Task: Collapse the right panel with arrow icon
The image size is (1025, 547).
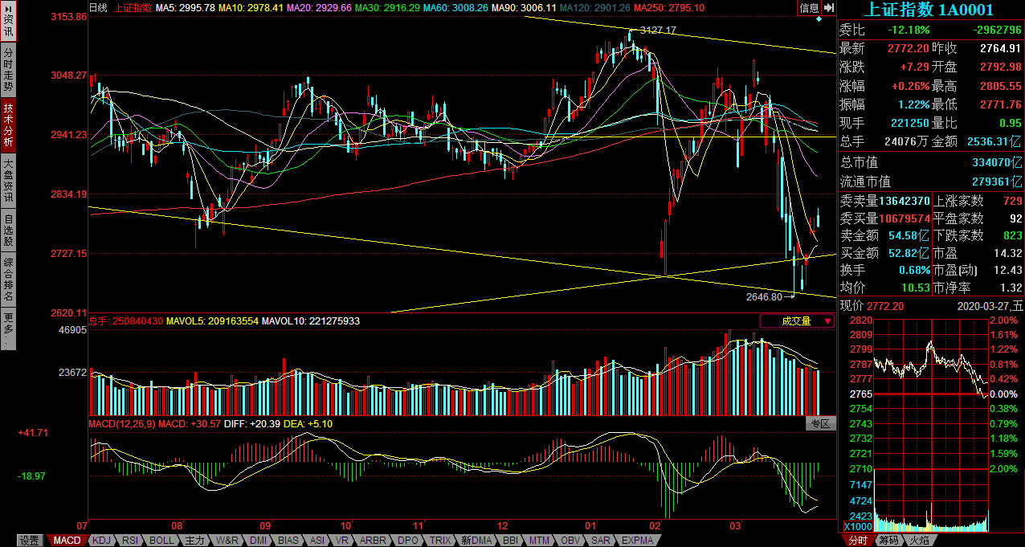Action: [x=829, y=8]
